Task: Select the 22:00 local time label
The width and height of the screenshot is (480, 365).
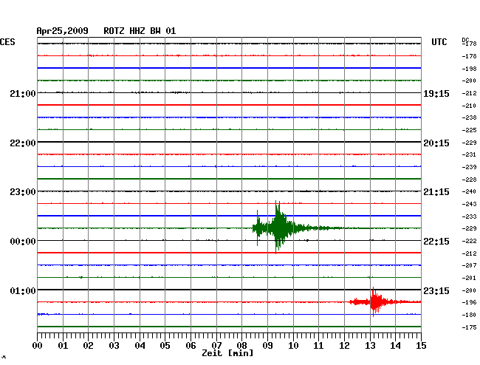Action: point(23,143)
